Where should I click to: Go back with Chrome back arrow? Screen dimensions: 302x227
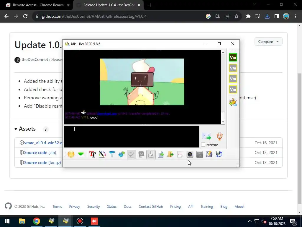click(6, 17)
